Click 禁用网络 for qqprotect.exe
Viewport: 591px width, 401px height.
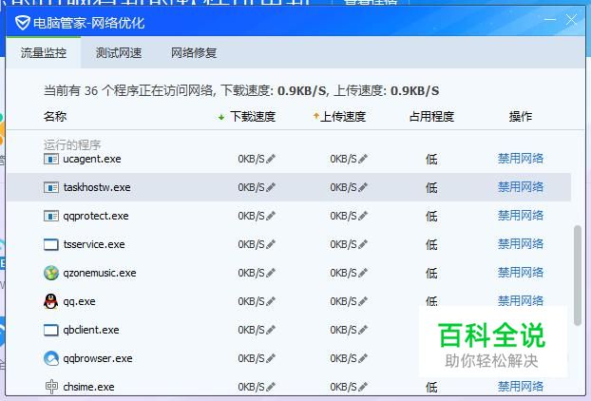pos(521,216)
